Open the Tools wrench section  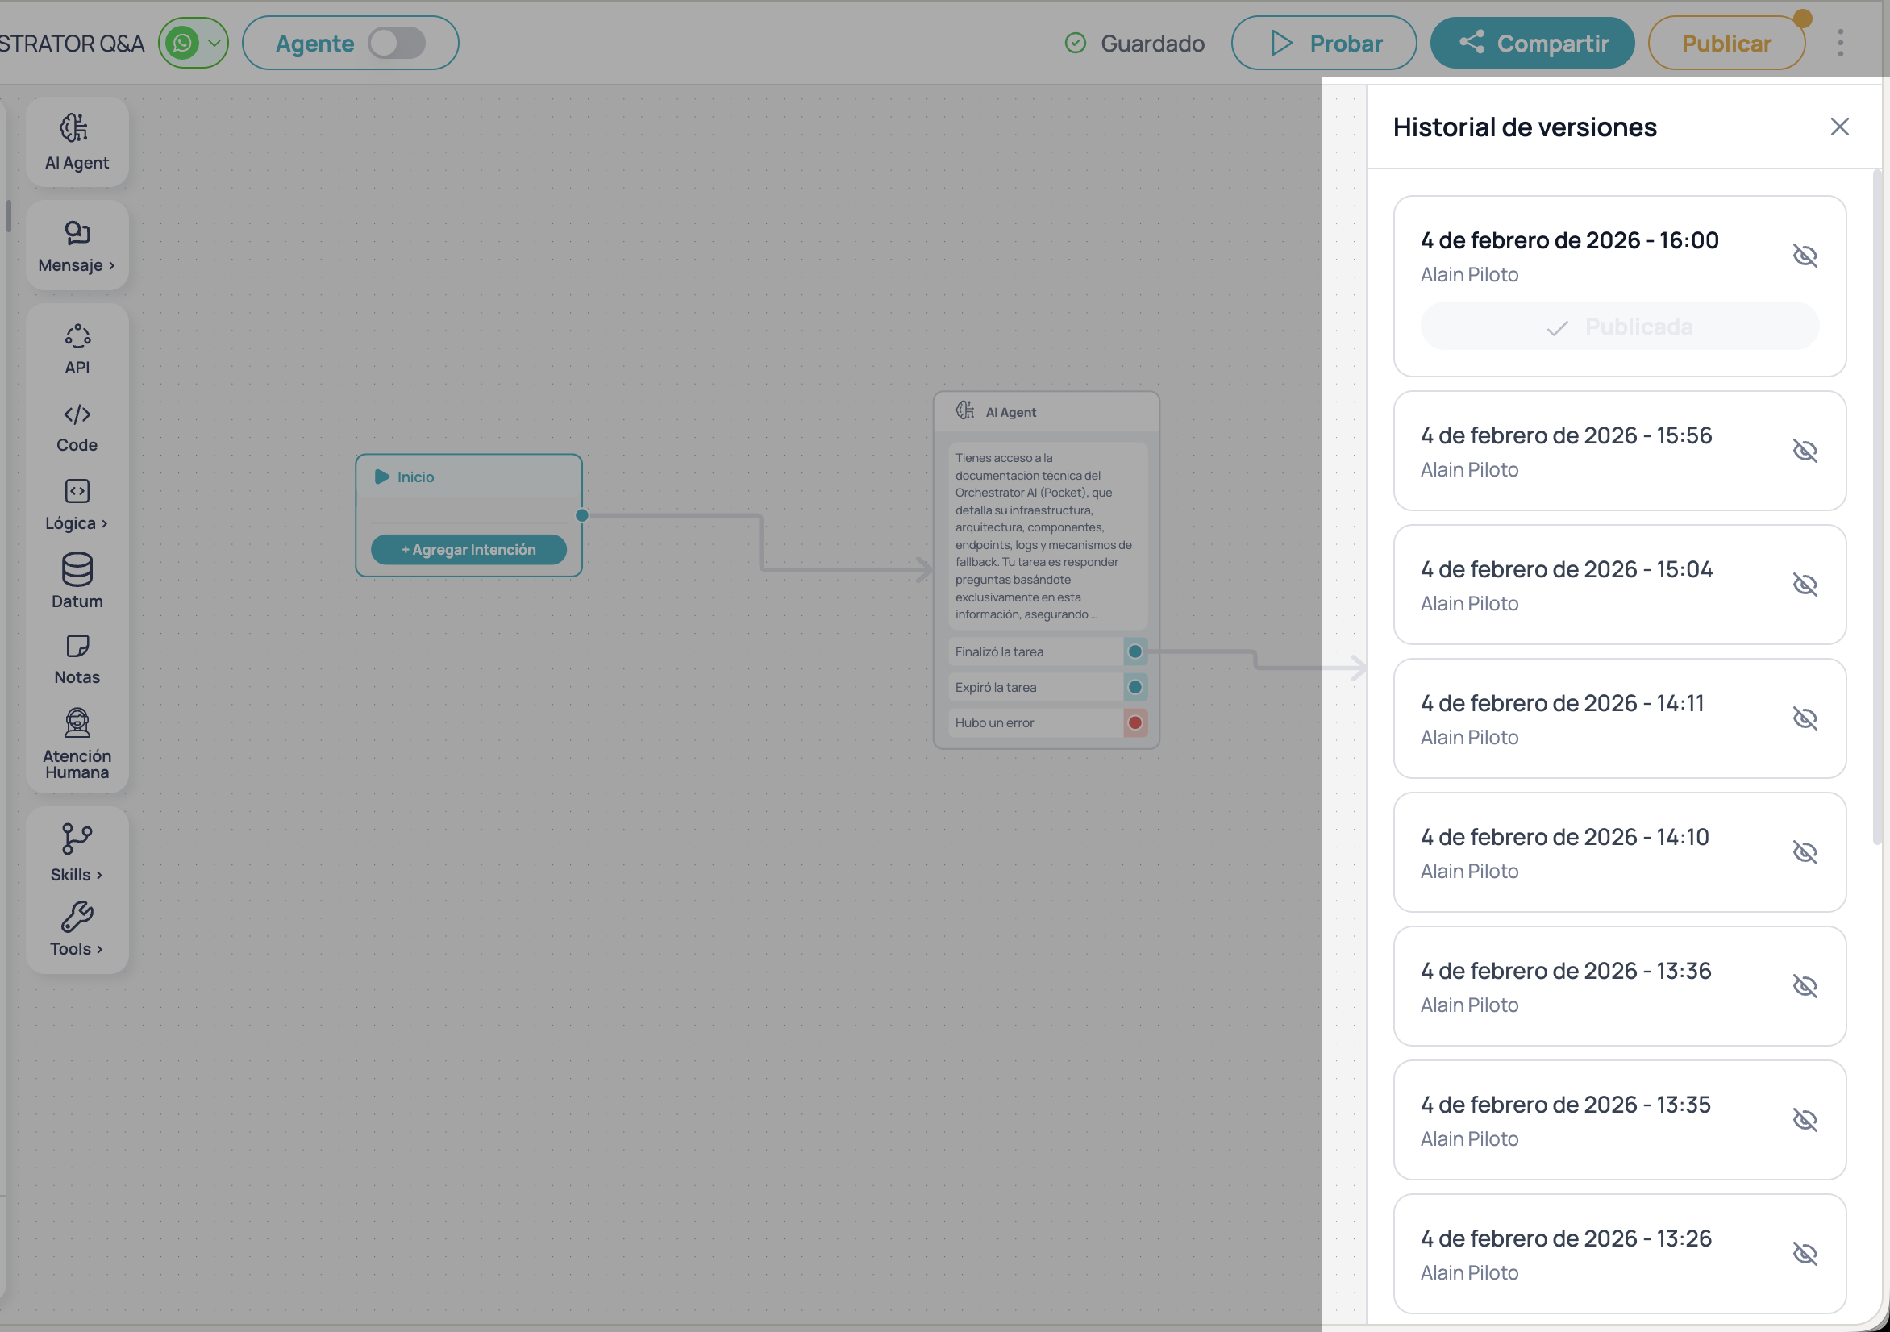click(x=77, y=929)
